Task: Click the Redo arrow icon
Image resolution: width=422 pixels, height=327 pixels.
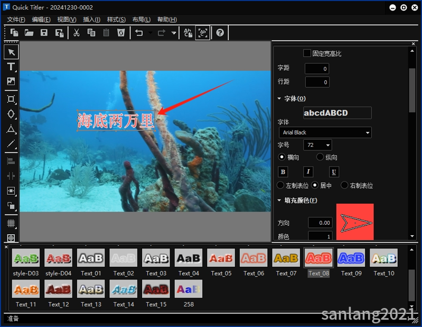Action: [162, 33]
